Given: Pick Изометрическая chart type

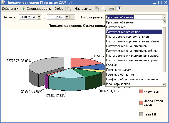Looking at the screenshot, I should (118, 84).
